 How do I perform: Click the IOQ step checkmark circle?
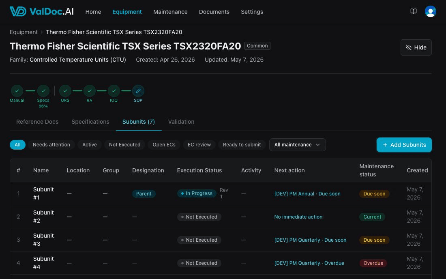114,91
